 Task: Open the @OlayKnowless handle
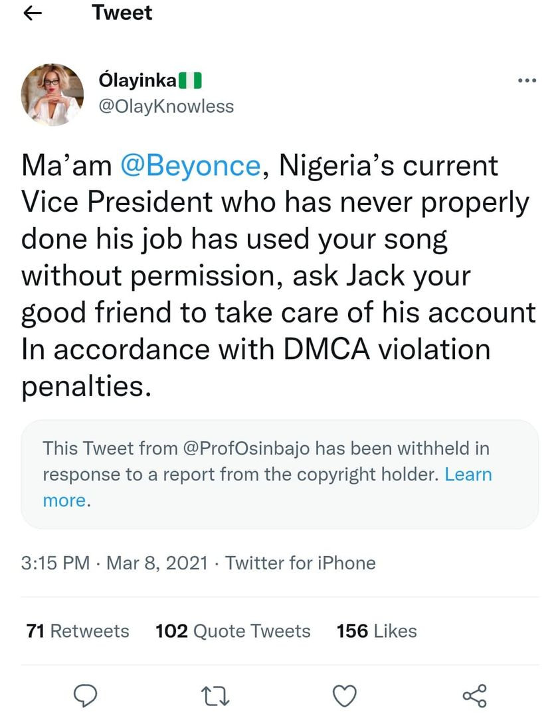coord(165,106)
